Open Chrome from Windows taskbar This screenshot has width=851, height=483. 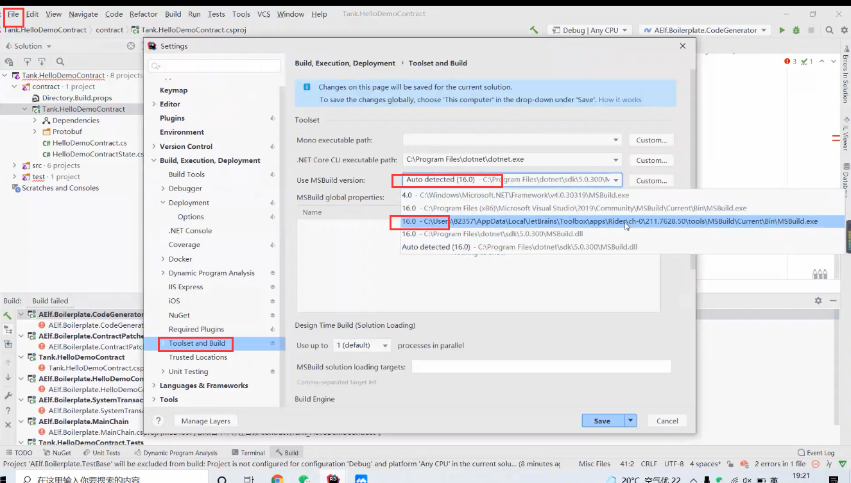[x=277, y=479]
